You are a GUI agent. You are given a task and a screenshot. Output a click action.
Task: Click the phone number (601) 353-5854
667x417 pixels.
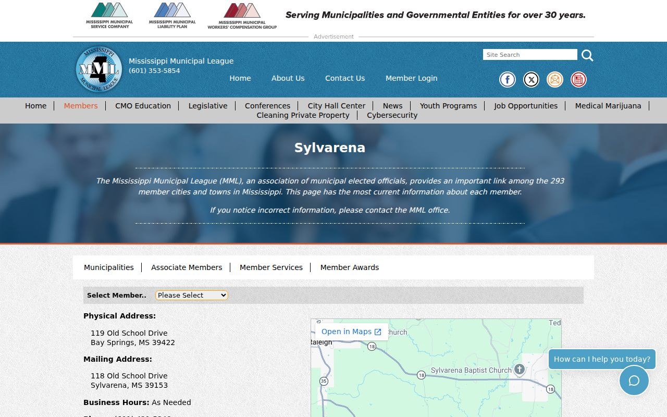[154, 71]
